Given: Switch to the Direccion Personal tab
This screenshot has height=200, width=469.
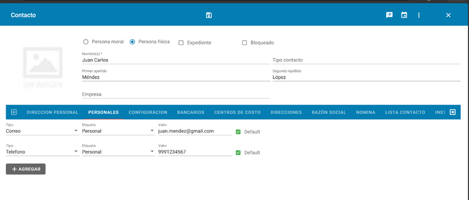Looking at the screenshot, I should point(52,112).
